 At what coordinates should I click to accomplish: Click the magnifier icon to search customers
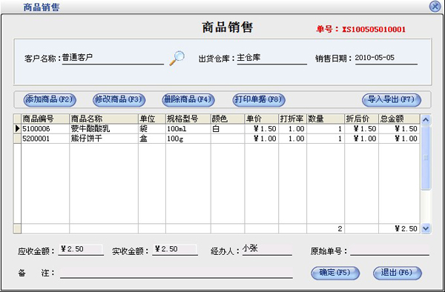[x=177, y=58]
